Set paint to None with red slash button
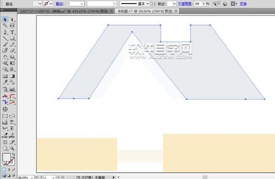 click(x=13, y=169)
